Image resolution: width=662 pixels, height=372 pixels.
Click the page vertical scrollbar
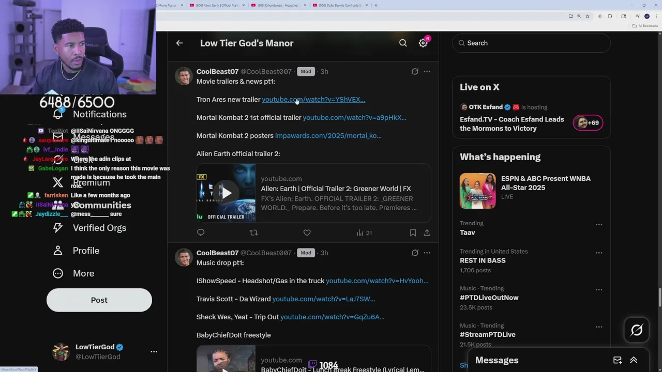(659, 297)
